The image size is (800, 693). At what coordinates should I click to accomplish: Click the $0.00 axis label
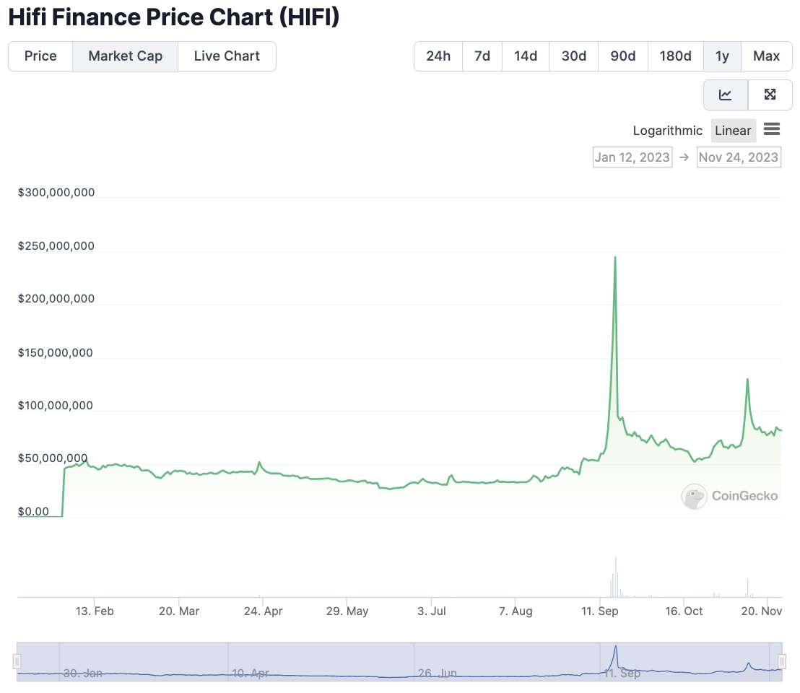click(x=33, y=512)
